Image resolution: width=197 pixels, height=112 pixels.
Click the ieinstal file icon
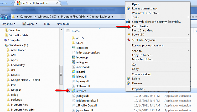click(74, 72)
